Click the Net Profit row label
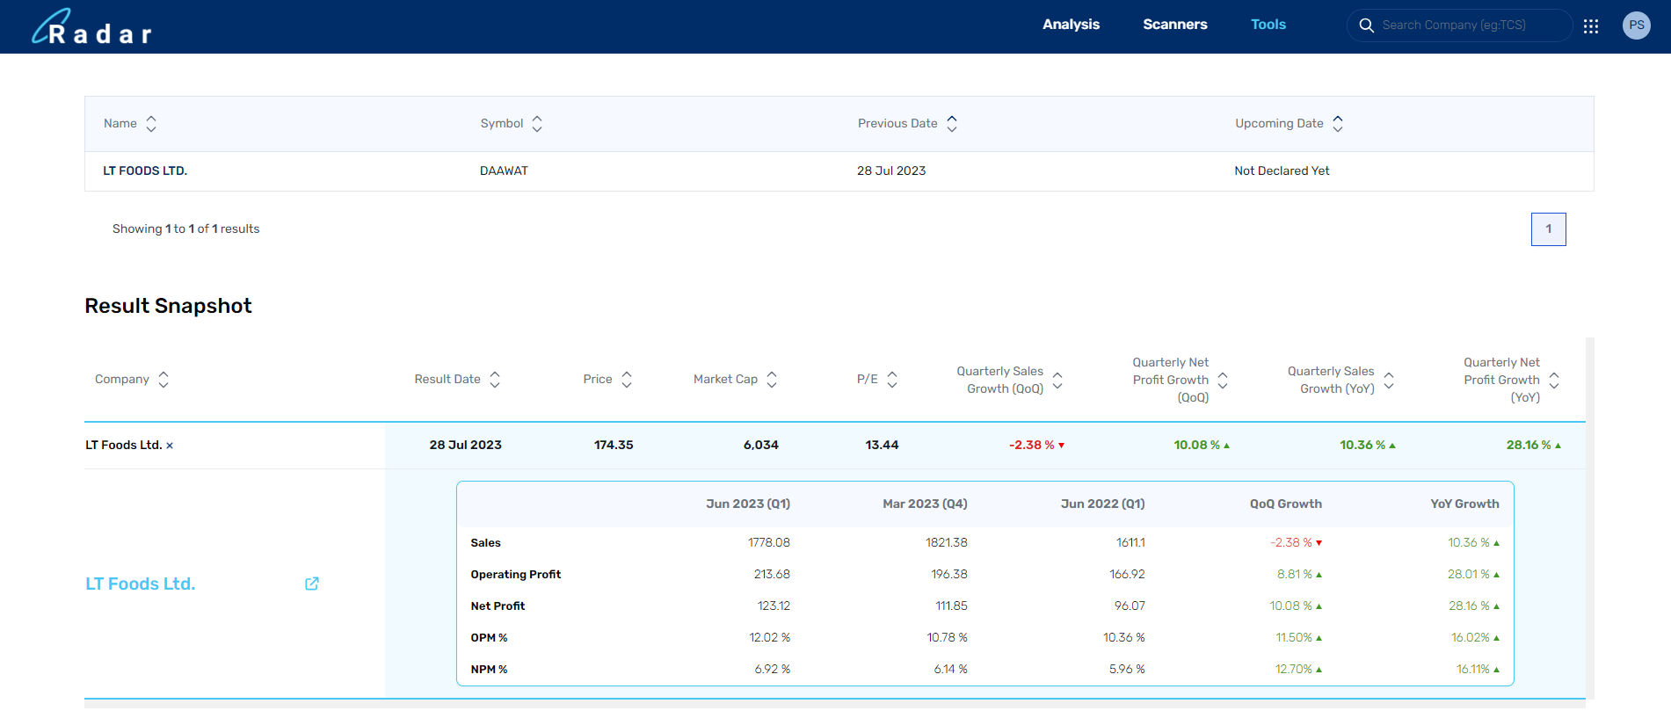The height and width of the screenshot is (718, 1671). pos(498,606)
